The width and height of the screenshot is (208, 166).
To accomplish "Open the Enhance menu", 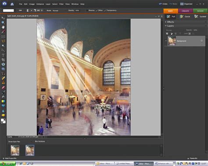I will pyautogui.click(x=40, y=4).
